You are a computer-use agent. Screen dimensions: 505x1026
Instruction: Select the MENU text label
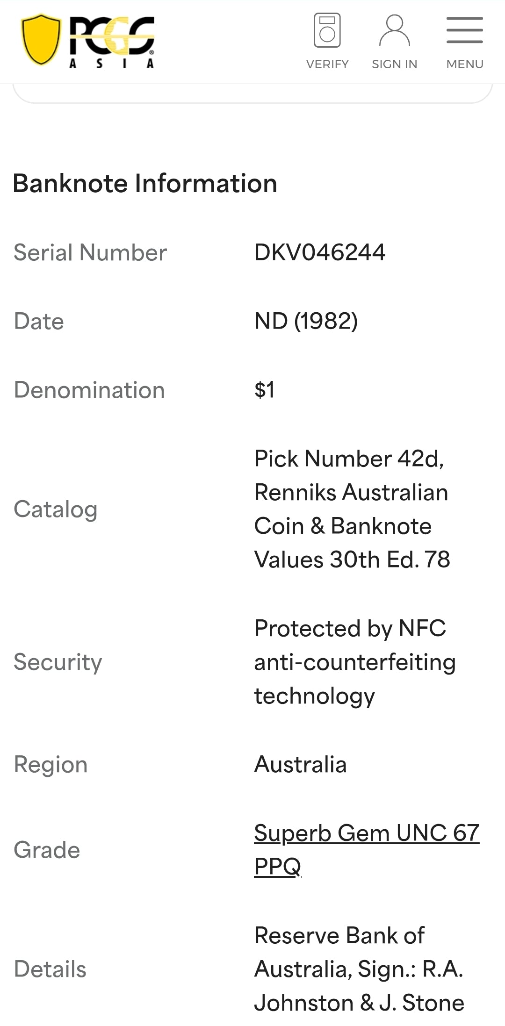point(465,64)
